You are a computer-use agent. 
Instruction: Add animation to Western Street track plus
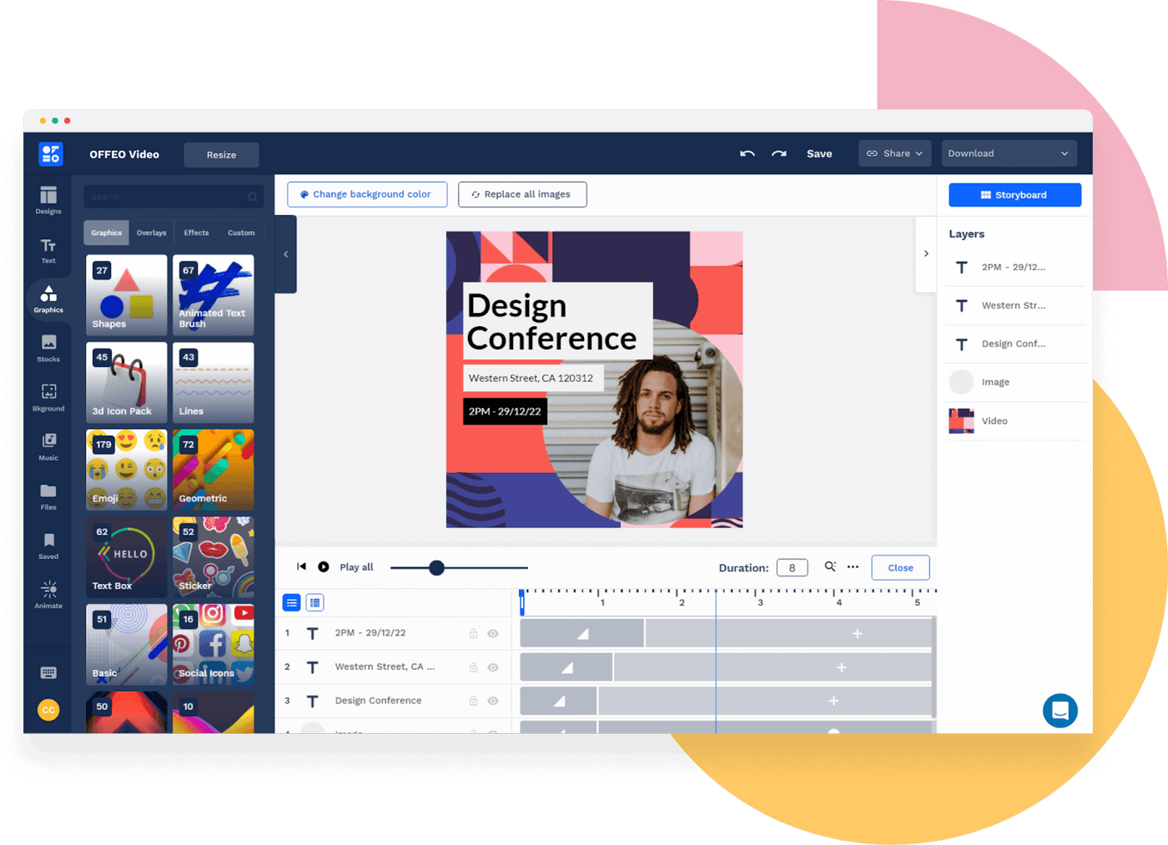tap(841, 667)
